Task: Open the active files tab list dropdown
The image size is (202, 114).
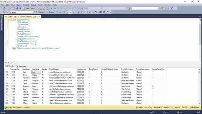Action: click(x=200, y=17)
